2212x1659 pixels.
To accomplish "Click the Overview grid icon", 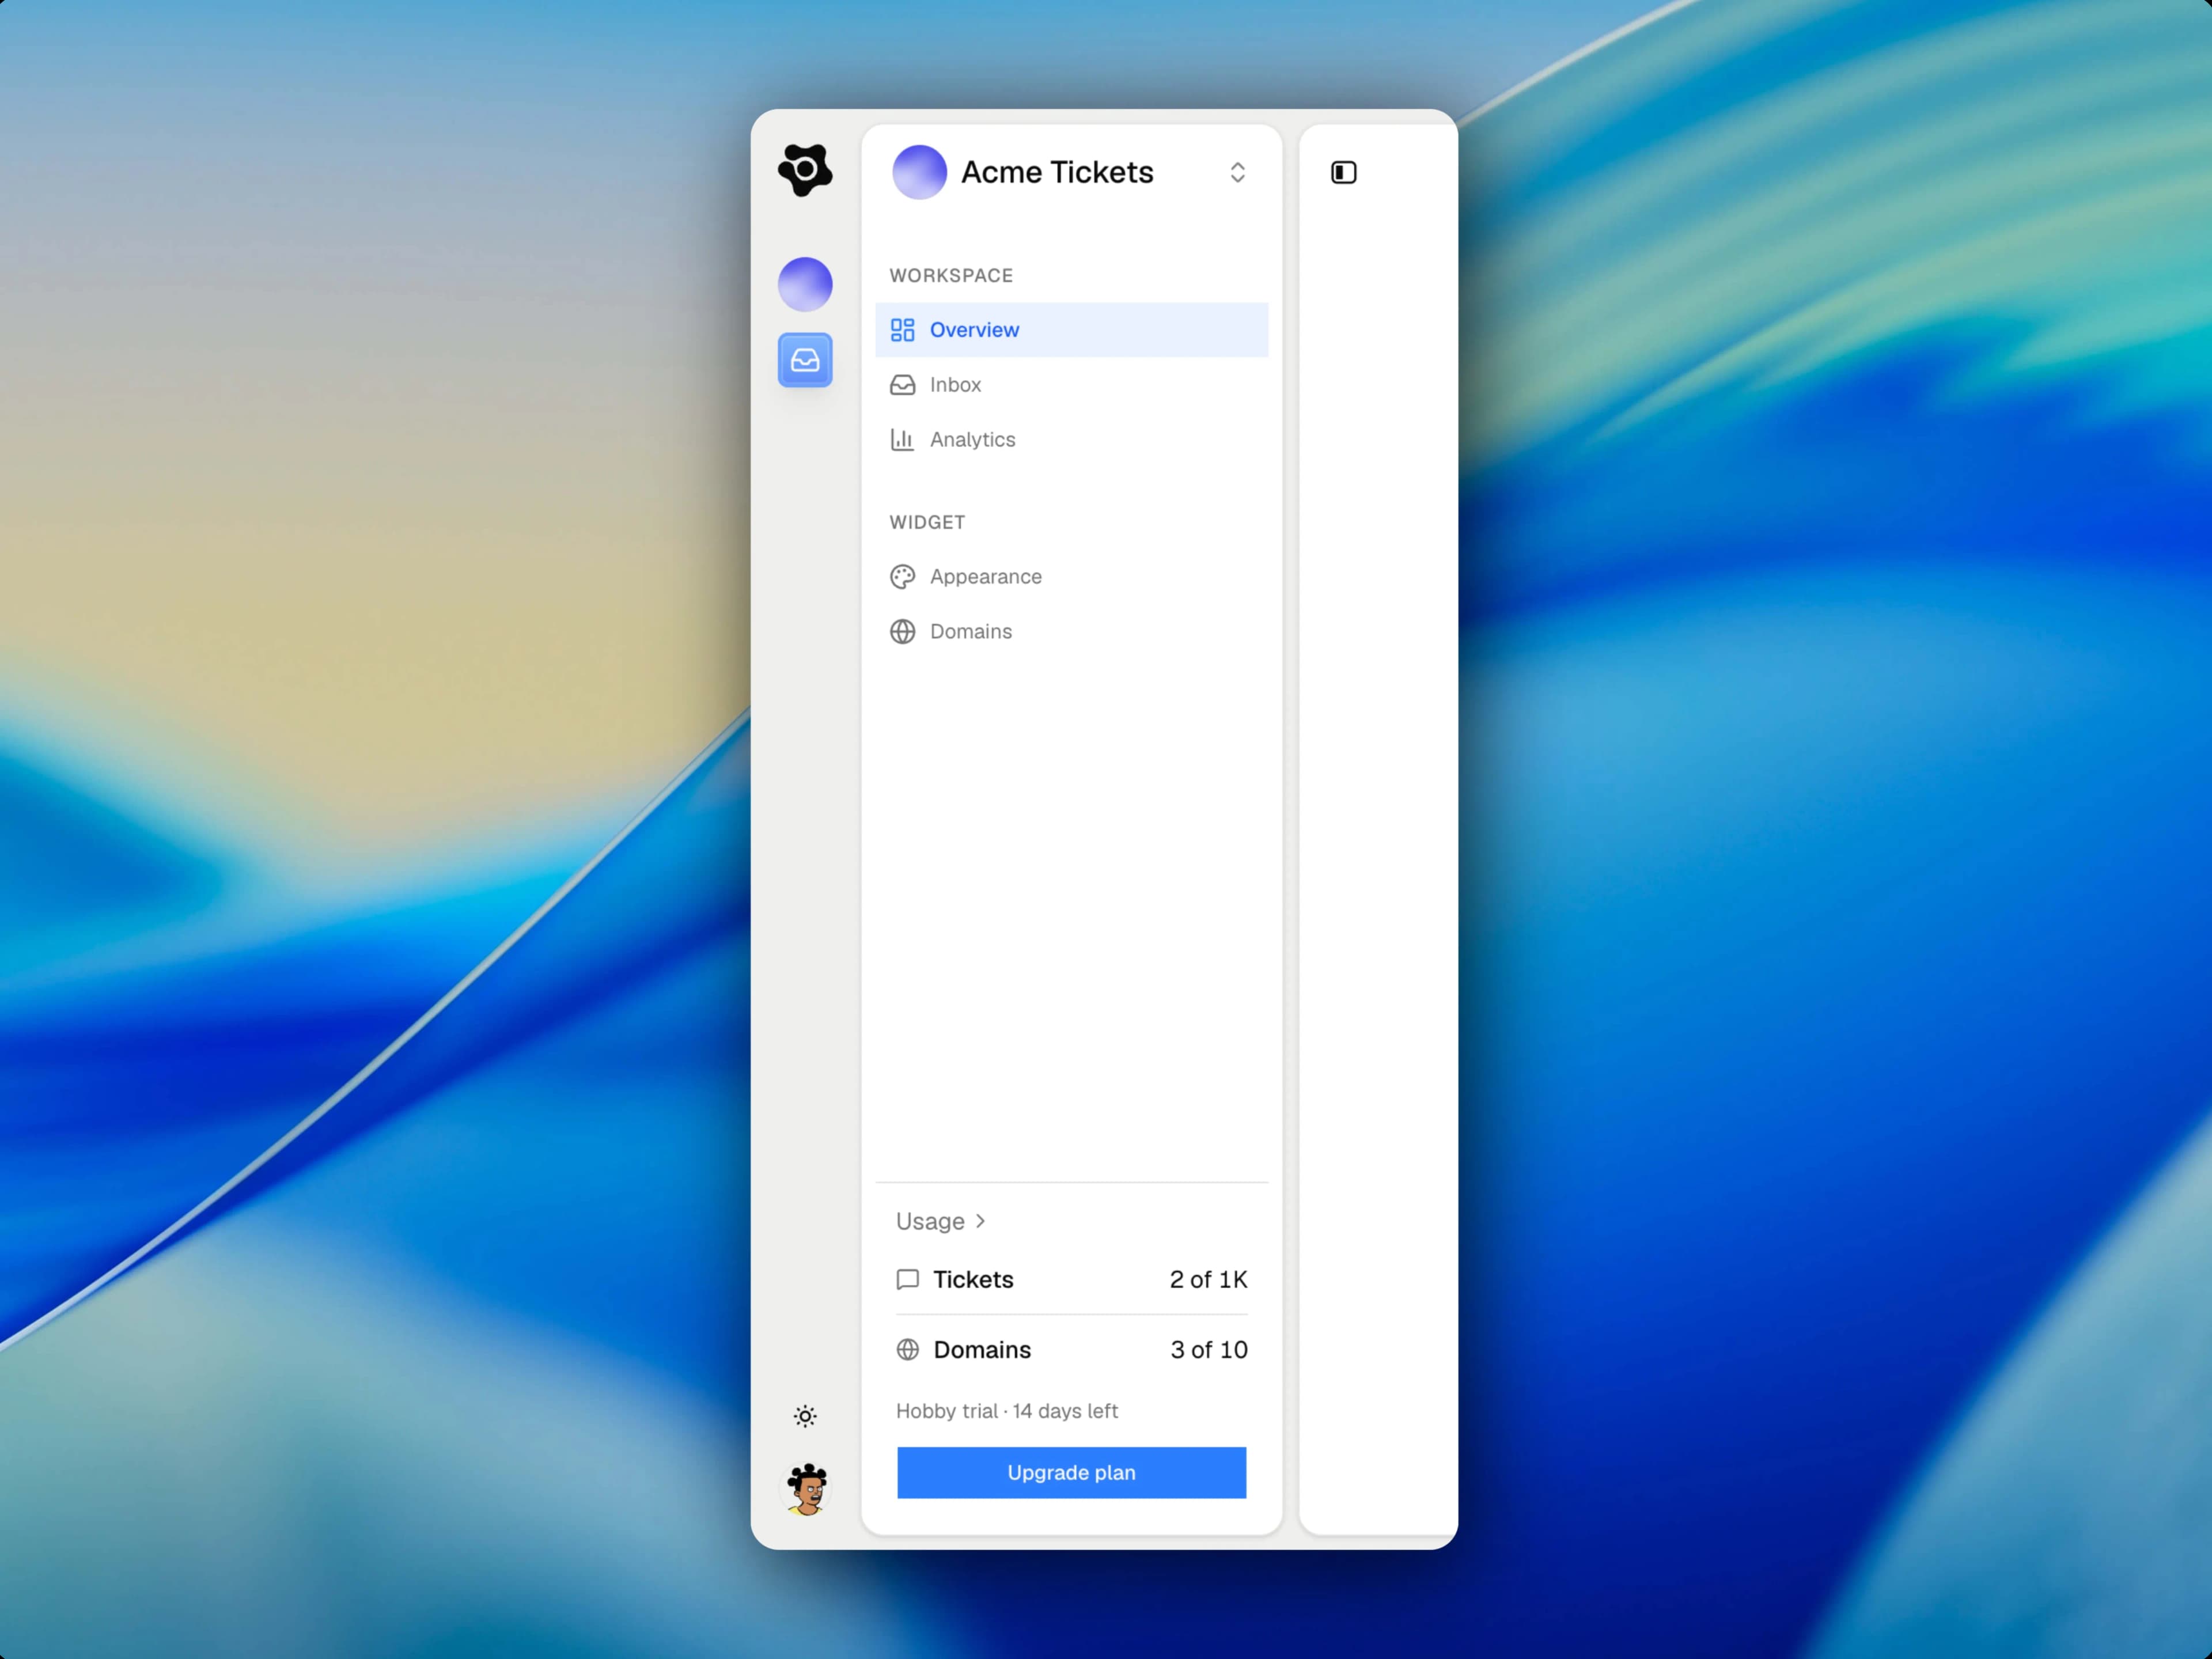I will pos(902,330).
